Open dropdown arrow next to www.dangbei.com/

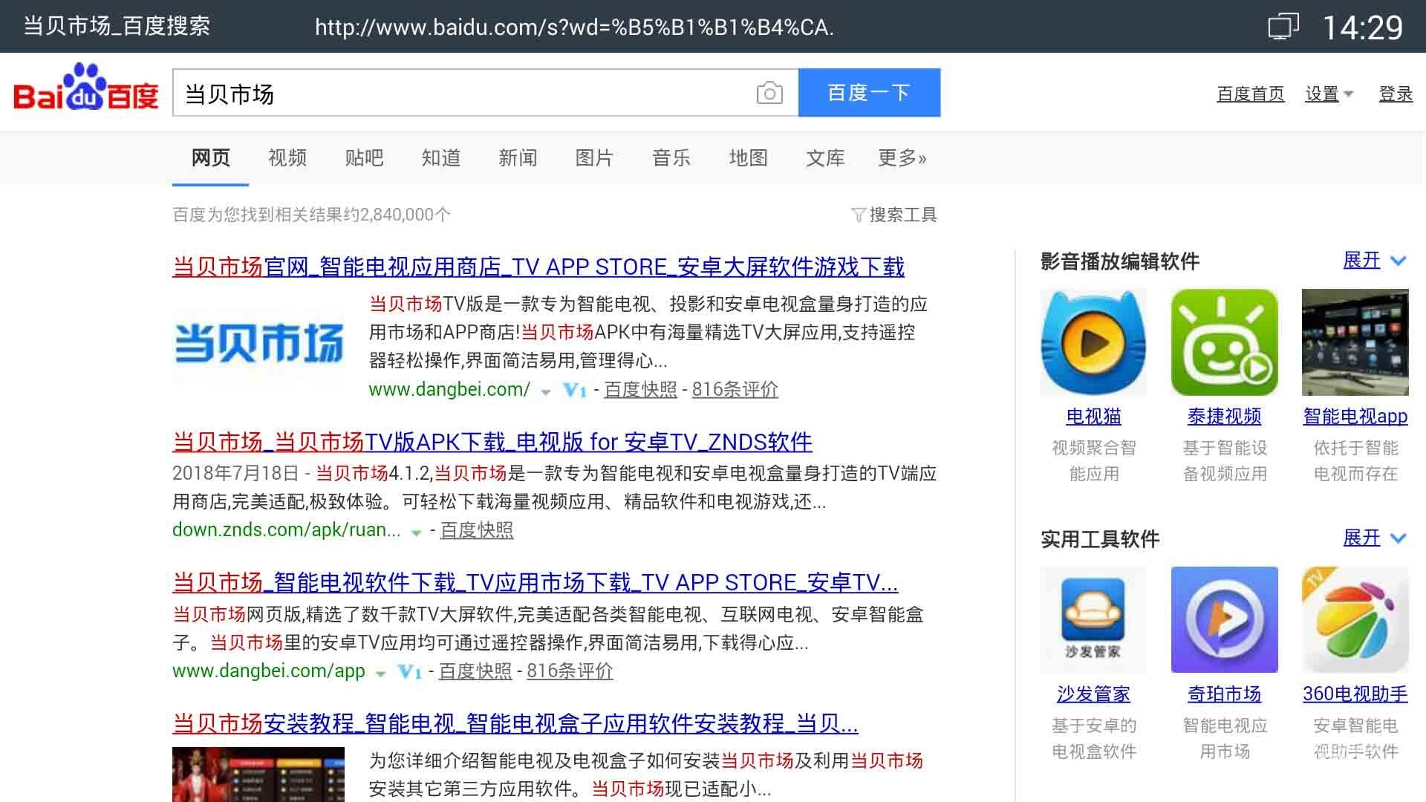546,391
